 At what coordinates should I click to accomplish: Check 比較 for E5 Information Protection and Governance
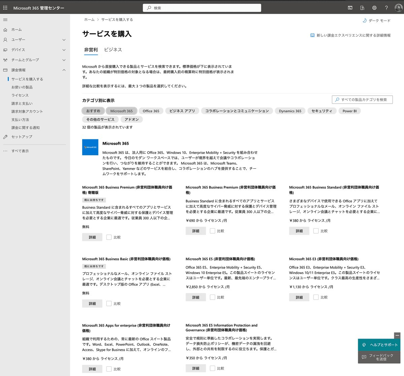point(212,368)
